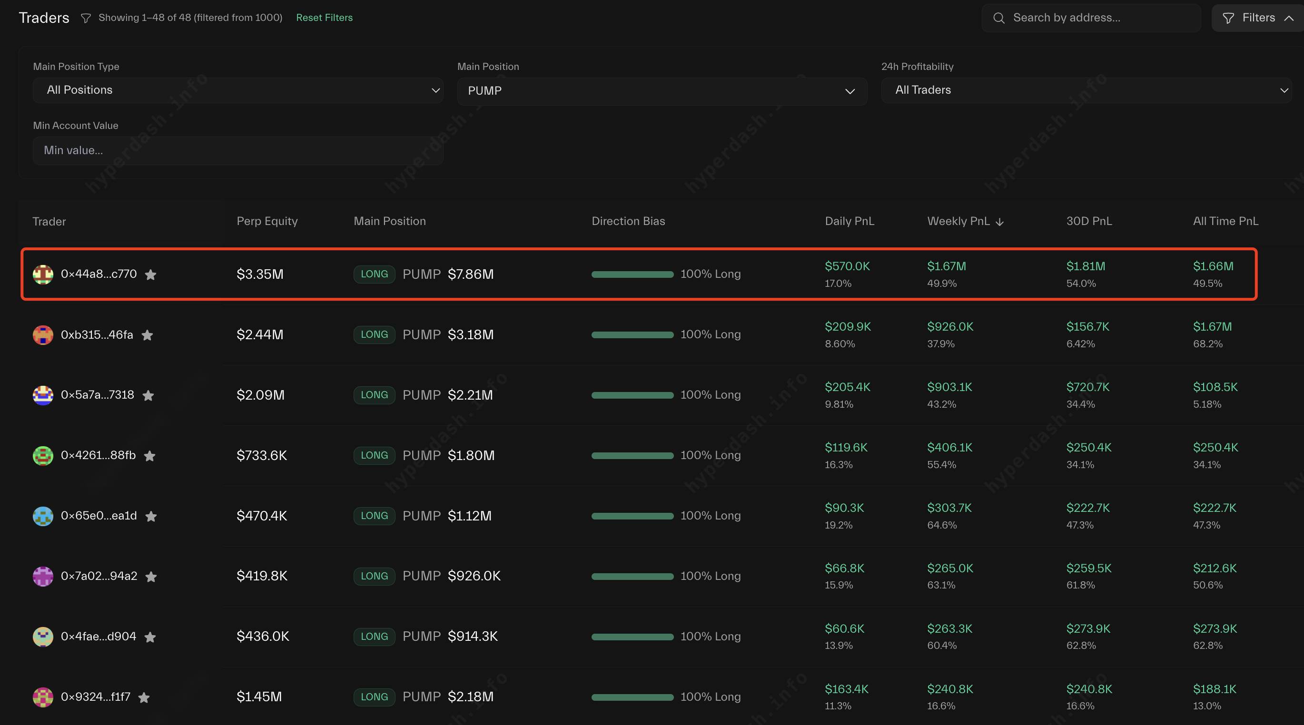
Task: Click all time PnL value $212.6K
Action: point(1215,568)
